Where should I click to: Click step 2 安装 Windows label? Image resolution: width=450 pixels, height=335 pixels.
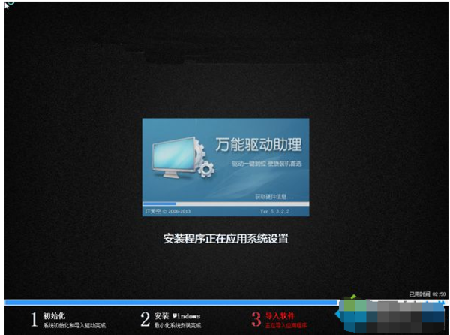(x=177, y=316)
